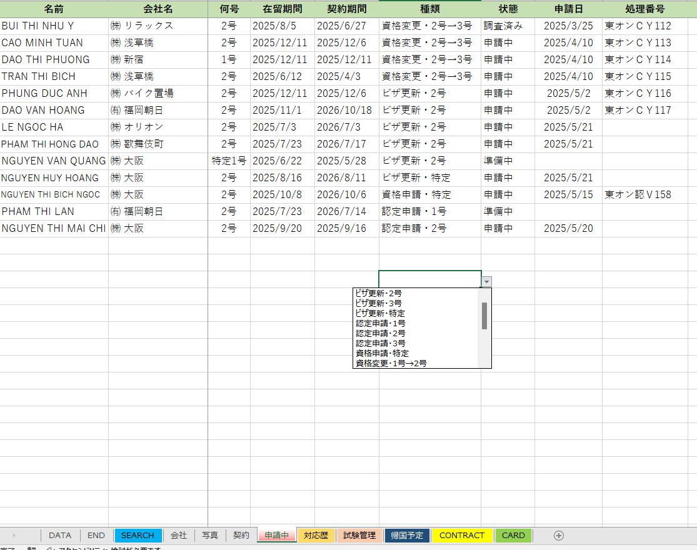Image resolution: width=697 pixels, height=550 pixels.
Task: Click the sheet tab scroll arrow
Action: click(x=14, y=536)
